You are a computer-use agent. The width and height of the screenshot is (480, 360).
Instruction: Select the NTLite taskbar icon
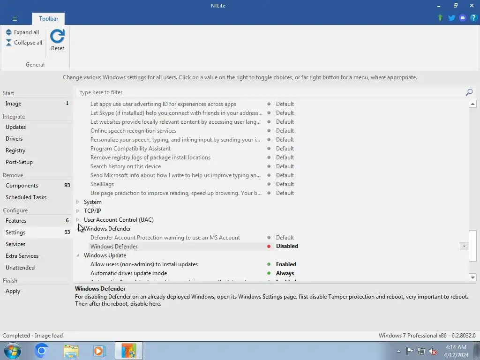click(129, 351)
